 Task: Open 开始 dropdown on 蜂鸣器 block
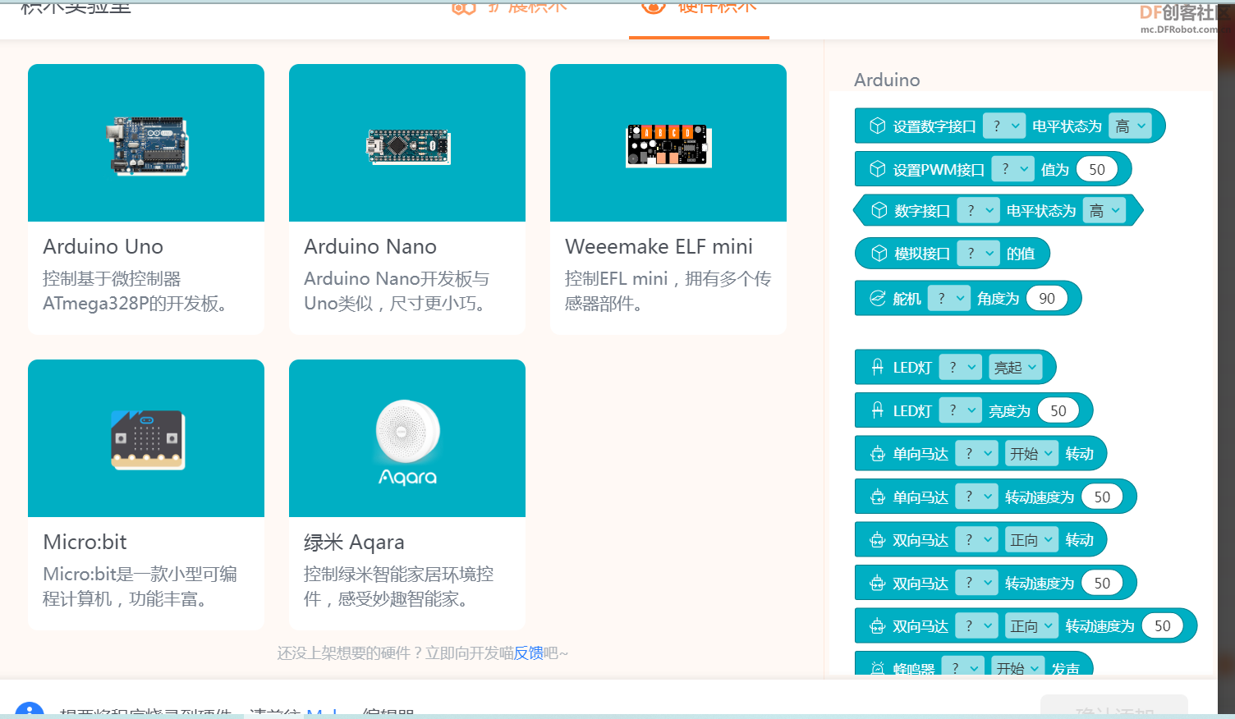(x=1018, y=666)
